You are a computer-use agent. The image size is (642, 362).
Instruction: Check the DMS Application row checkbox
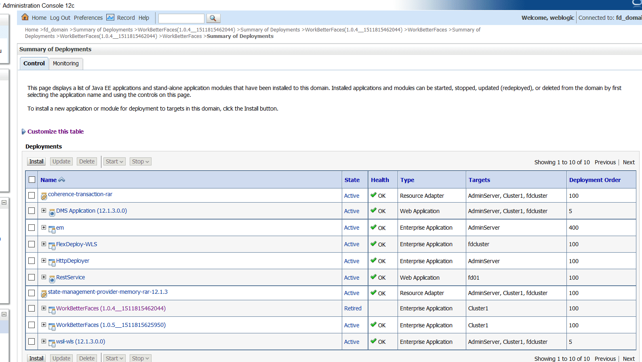32,211
